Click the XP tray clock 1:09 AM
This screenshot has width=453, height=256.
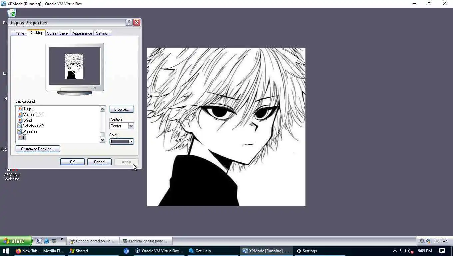441,241
